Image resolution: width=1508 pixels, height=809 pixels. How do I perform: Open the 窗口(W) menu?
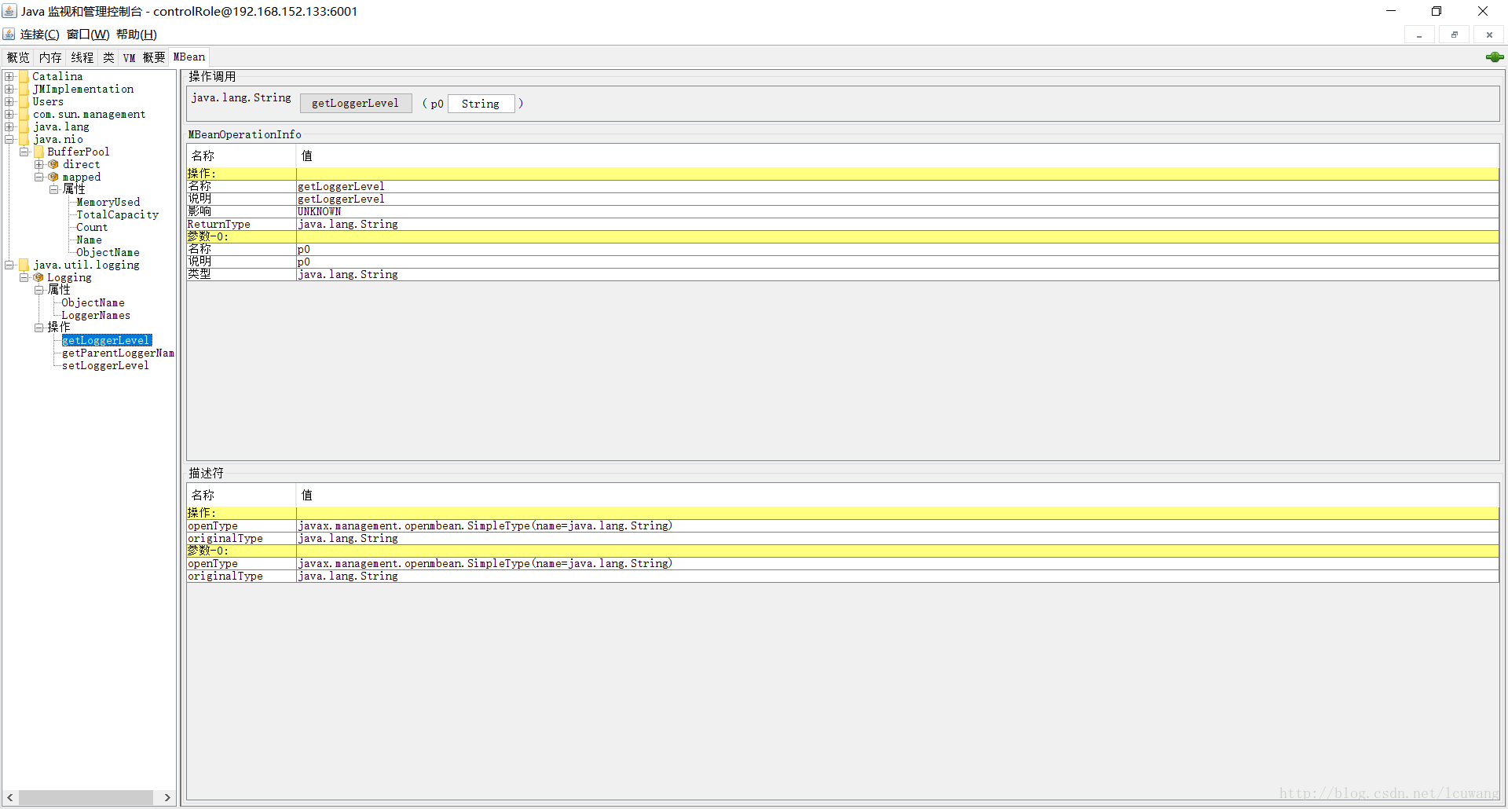[x=88, y=34]
